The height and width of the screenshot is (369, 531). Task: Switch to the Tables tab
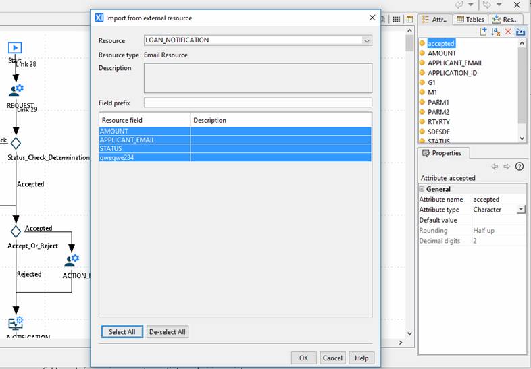470,20
